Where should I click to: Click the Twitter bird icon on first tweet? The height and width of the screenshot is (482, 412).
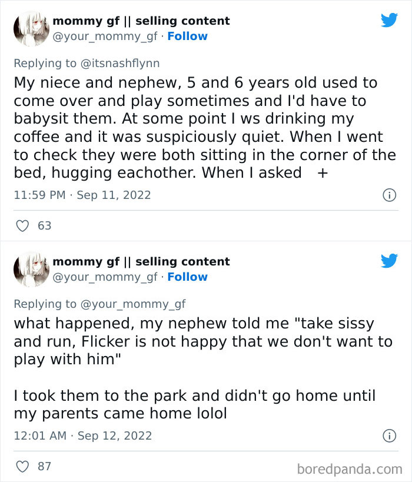coord(389,20)
